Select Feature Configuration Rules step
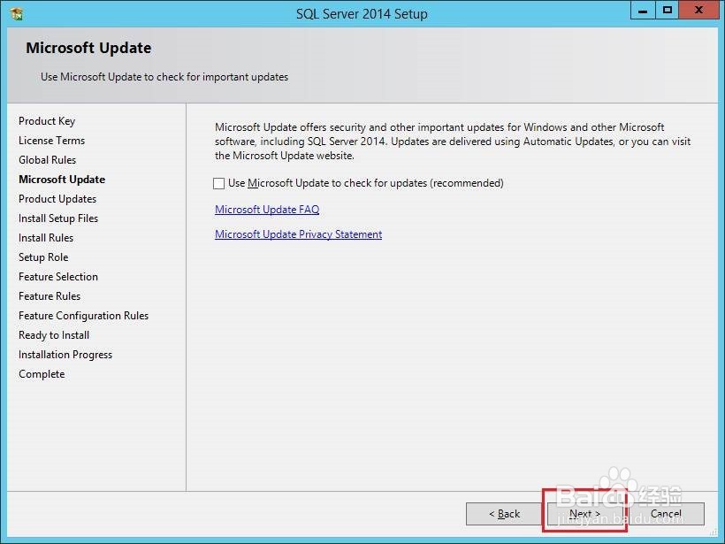Screen dimensions: 725x544 click(x=84, y=316)
